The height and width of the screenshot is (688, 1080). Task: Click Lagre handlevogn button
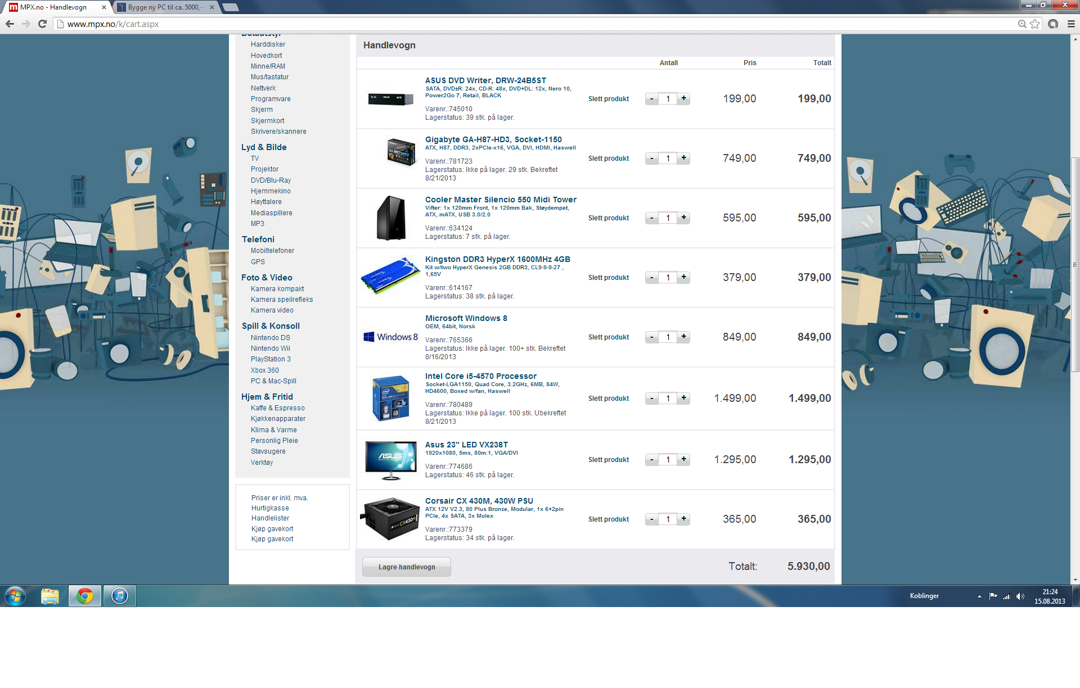pyautogui.click(x=407, y=567)
